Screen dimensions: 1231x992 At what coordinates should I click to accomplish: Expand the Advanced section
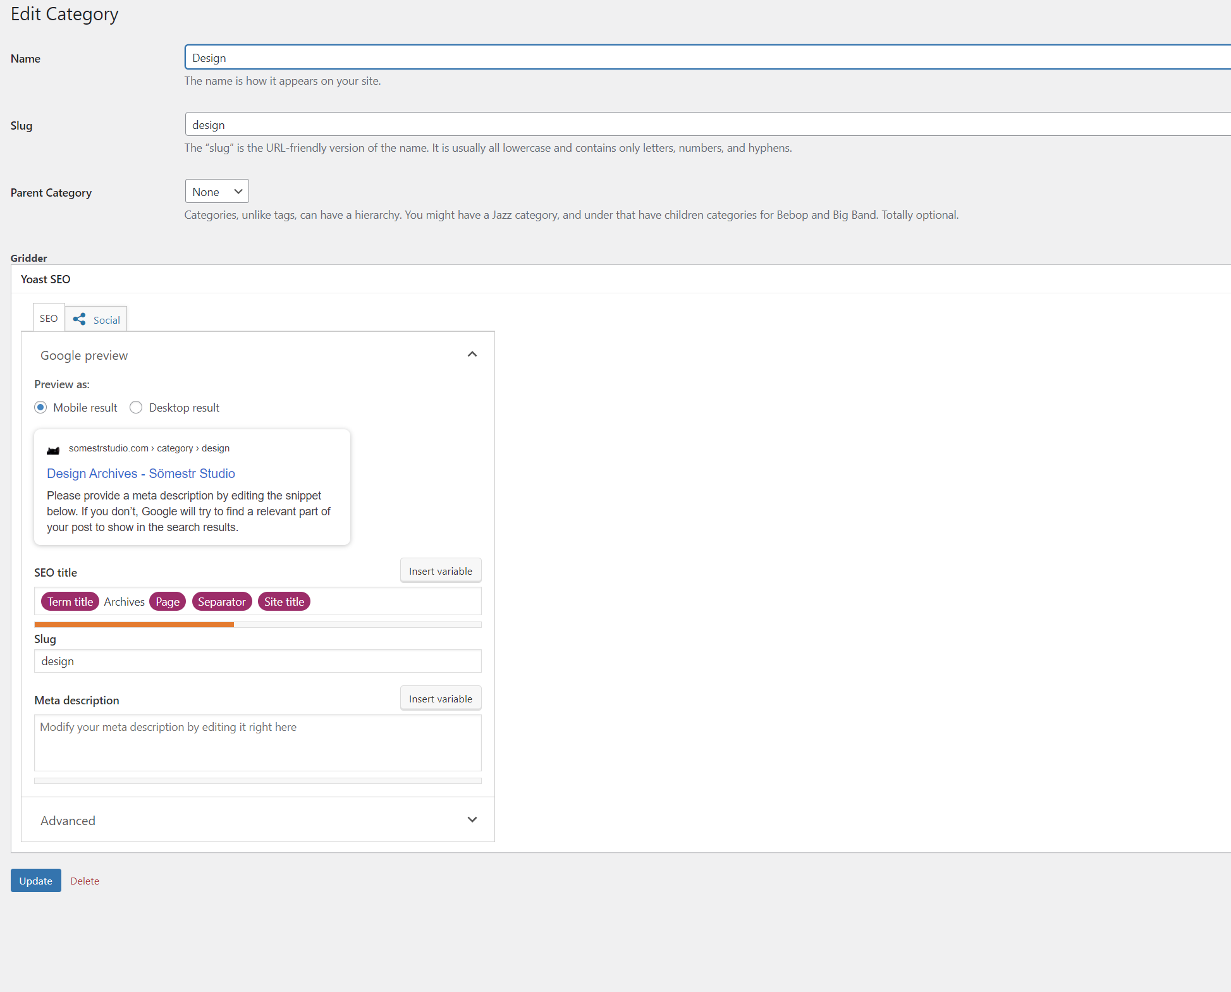[472, 820]
